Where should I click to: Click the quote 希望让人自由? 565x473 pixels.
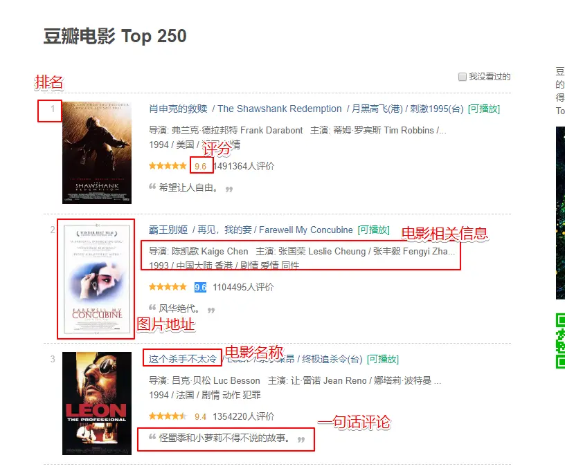pyautogui.click(x=188, y=187)
